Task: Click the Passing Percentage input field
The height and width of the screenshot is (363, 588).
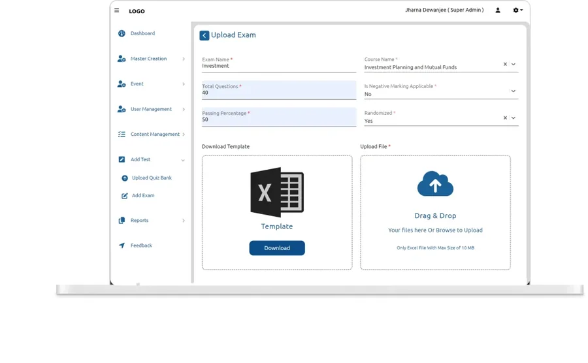Action: [279, 117]
